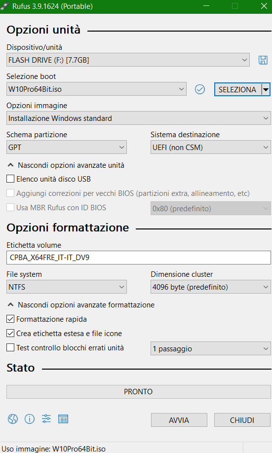The width and height of the screenshot is (272, 453).
Task: Collapse Nascondi opzioni avanzate formattazione
Action: [x=81, y=305]
